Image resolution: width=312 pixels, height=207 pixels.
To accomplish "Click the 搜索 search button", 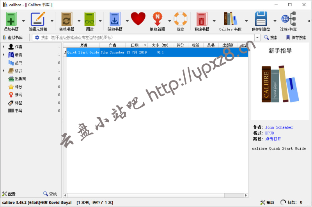I will tap(271, 37).
